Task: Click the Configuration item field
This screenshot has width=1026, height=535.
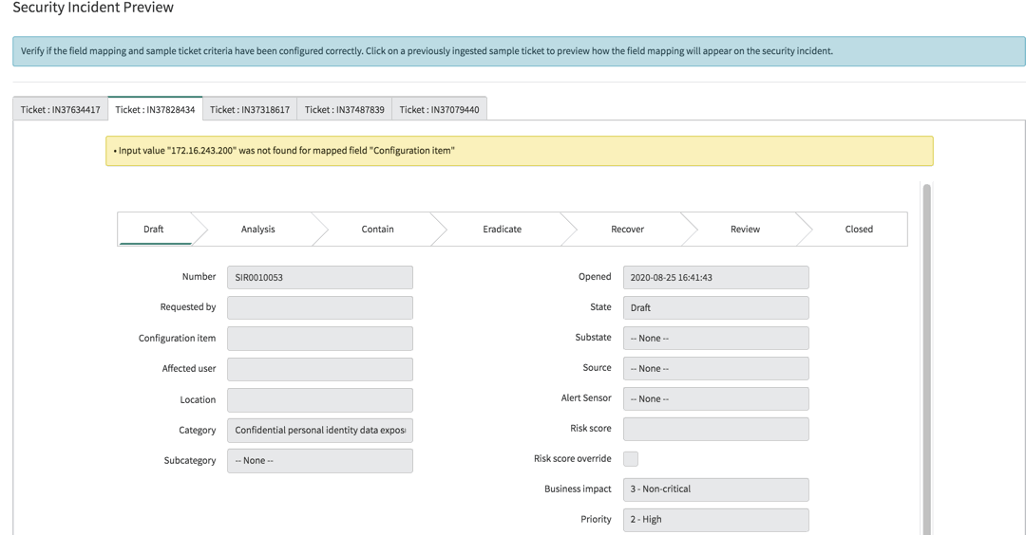Action: 320,339
